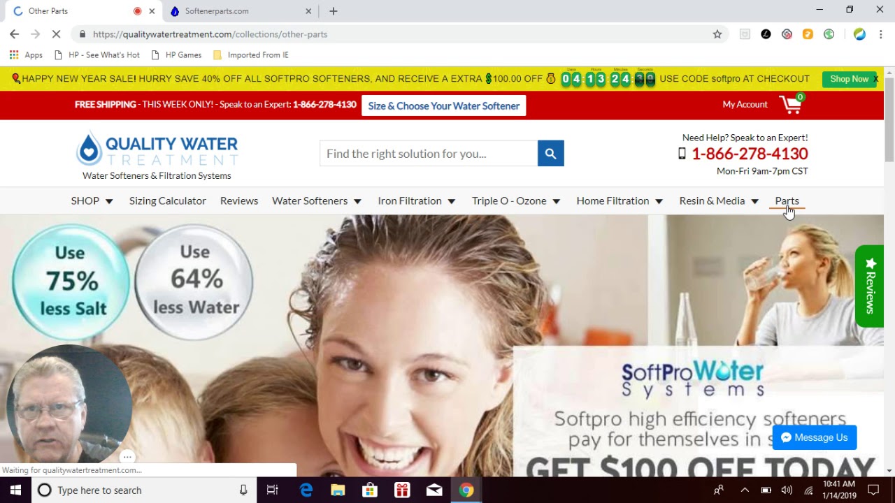Open the Apps shortcut in the bookmarks bar

click(26, 54)
